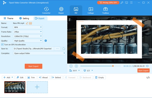
Task: Open the output folder icon
Action: (x=64, y=49)
